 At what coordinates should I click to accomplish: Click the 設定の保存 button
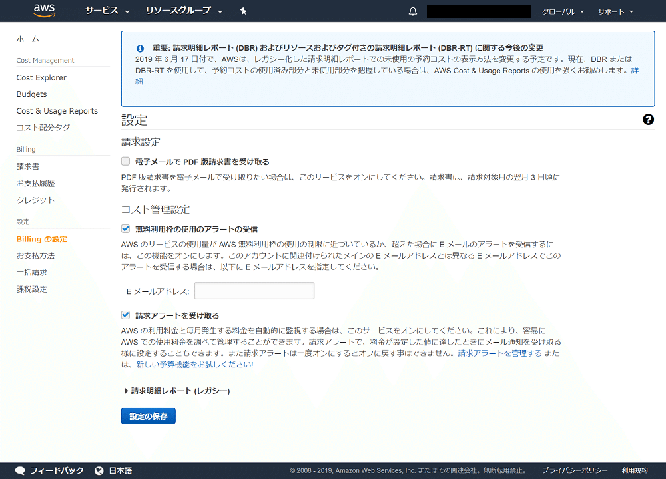pyautogui.click(x=149, y=416)
